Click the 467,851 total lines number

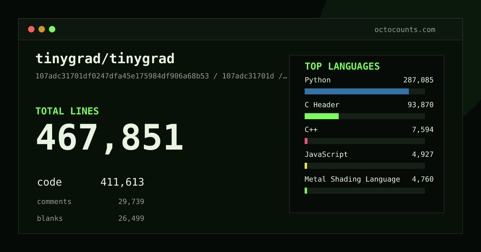pyautogui.click(x=109, y=138)
